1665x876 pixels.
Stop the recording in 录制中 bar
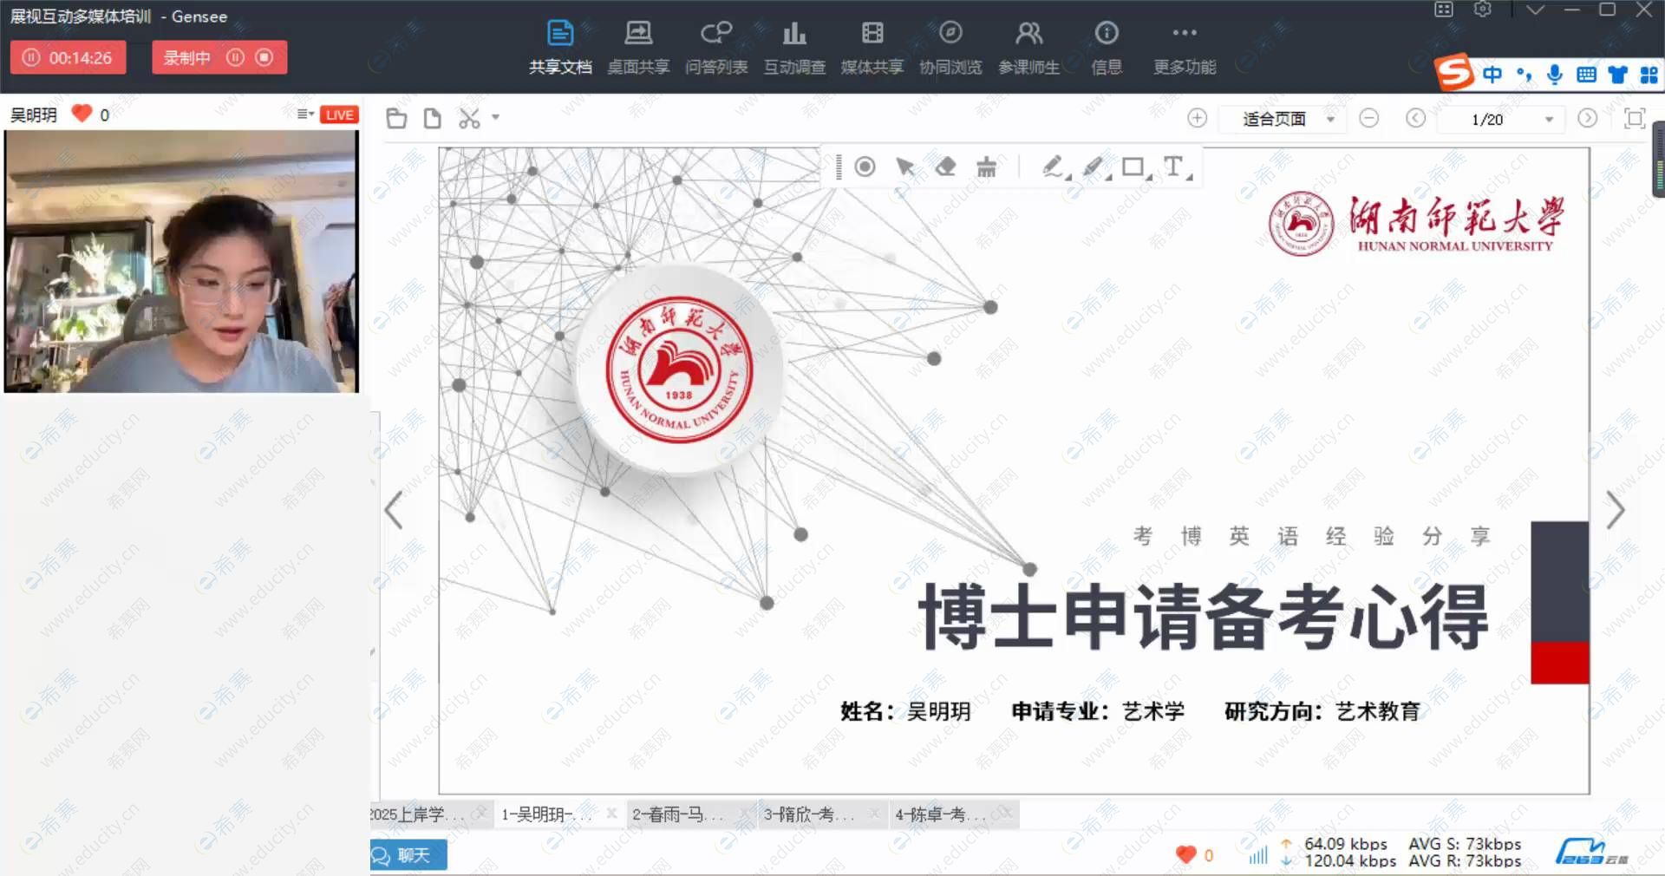point(264,57)
